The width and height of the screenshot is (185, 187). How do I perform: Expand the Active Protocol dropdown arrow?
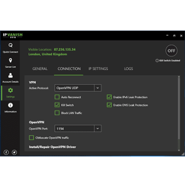[x=98, y=88]
